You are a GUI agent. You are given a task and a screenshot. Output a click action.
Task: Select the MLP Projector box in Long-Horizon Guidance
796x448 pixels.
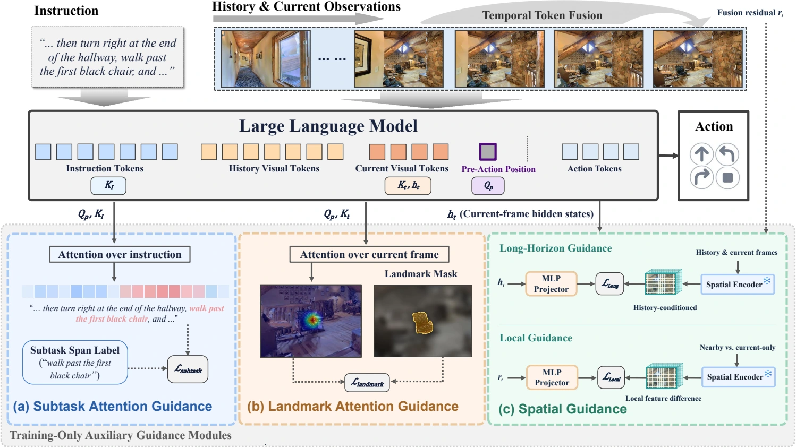coord(551,284)
